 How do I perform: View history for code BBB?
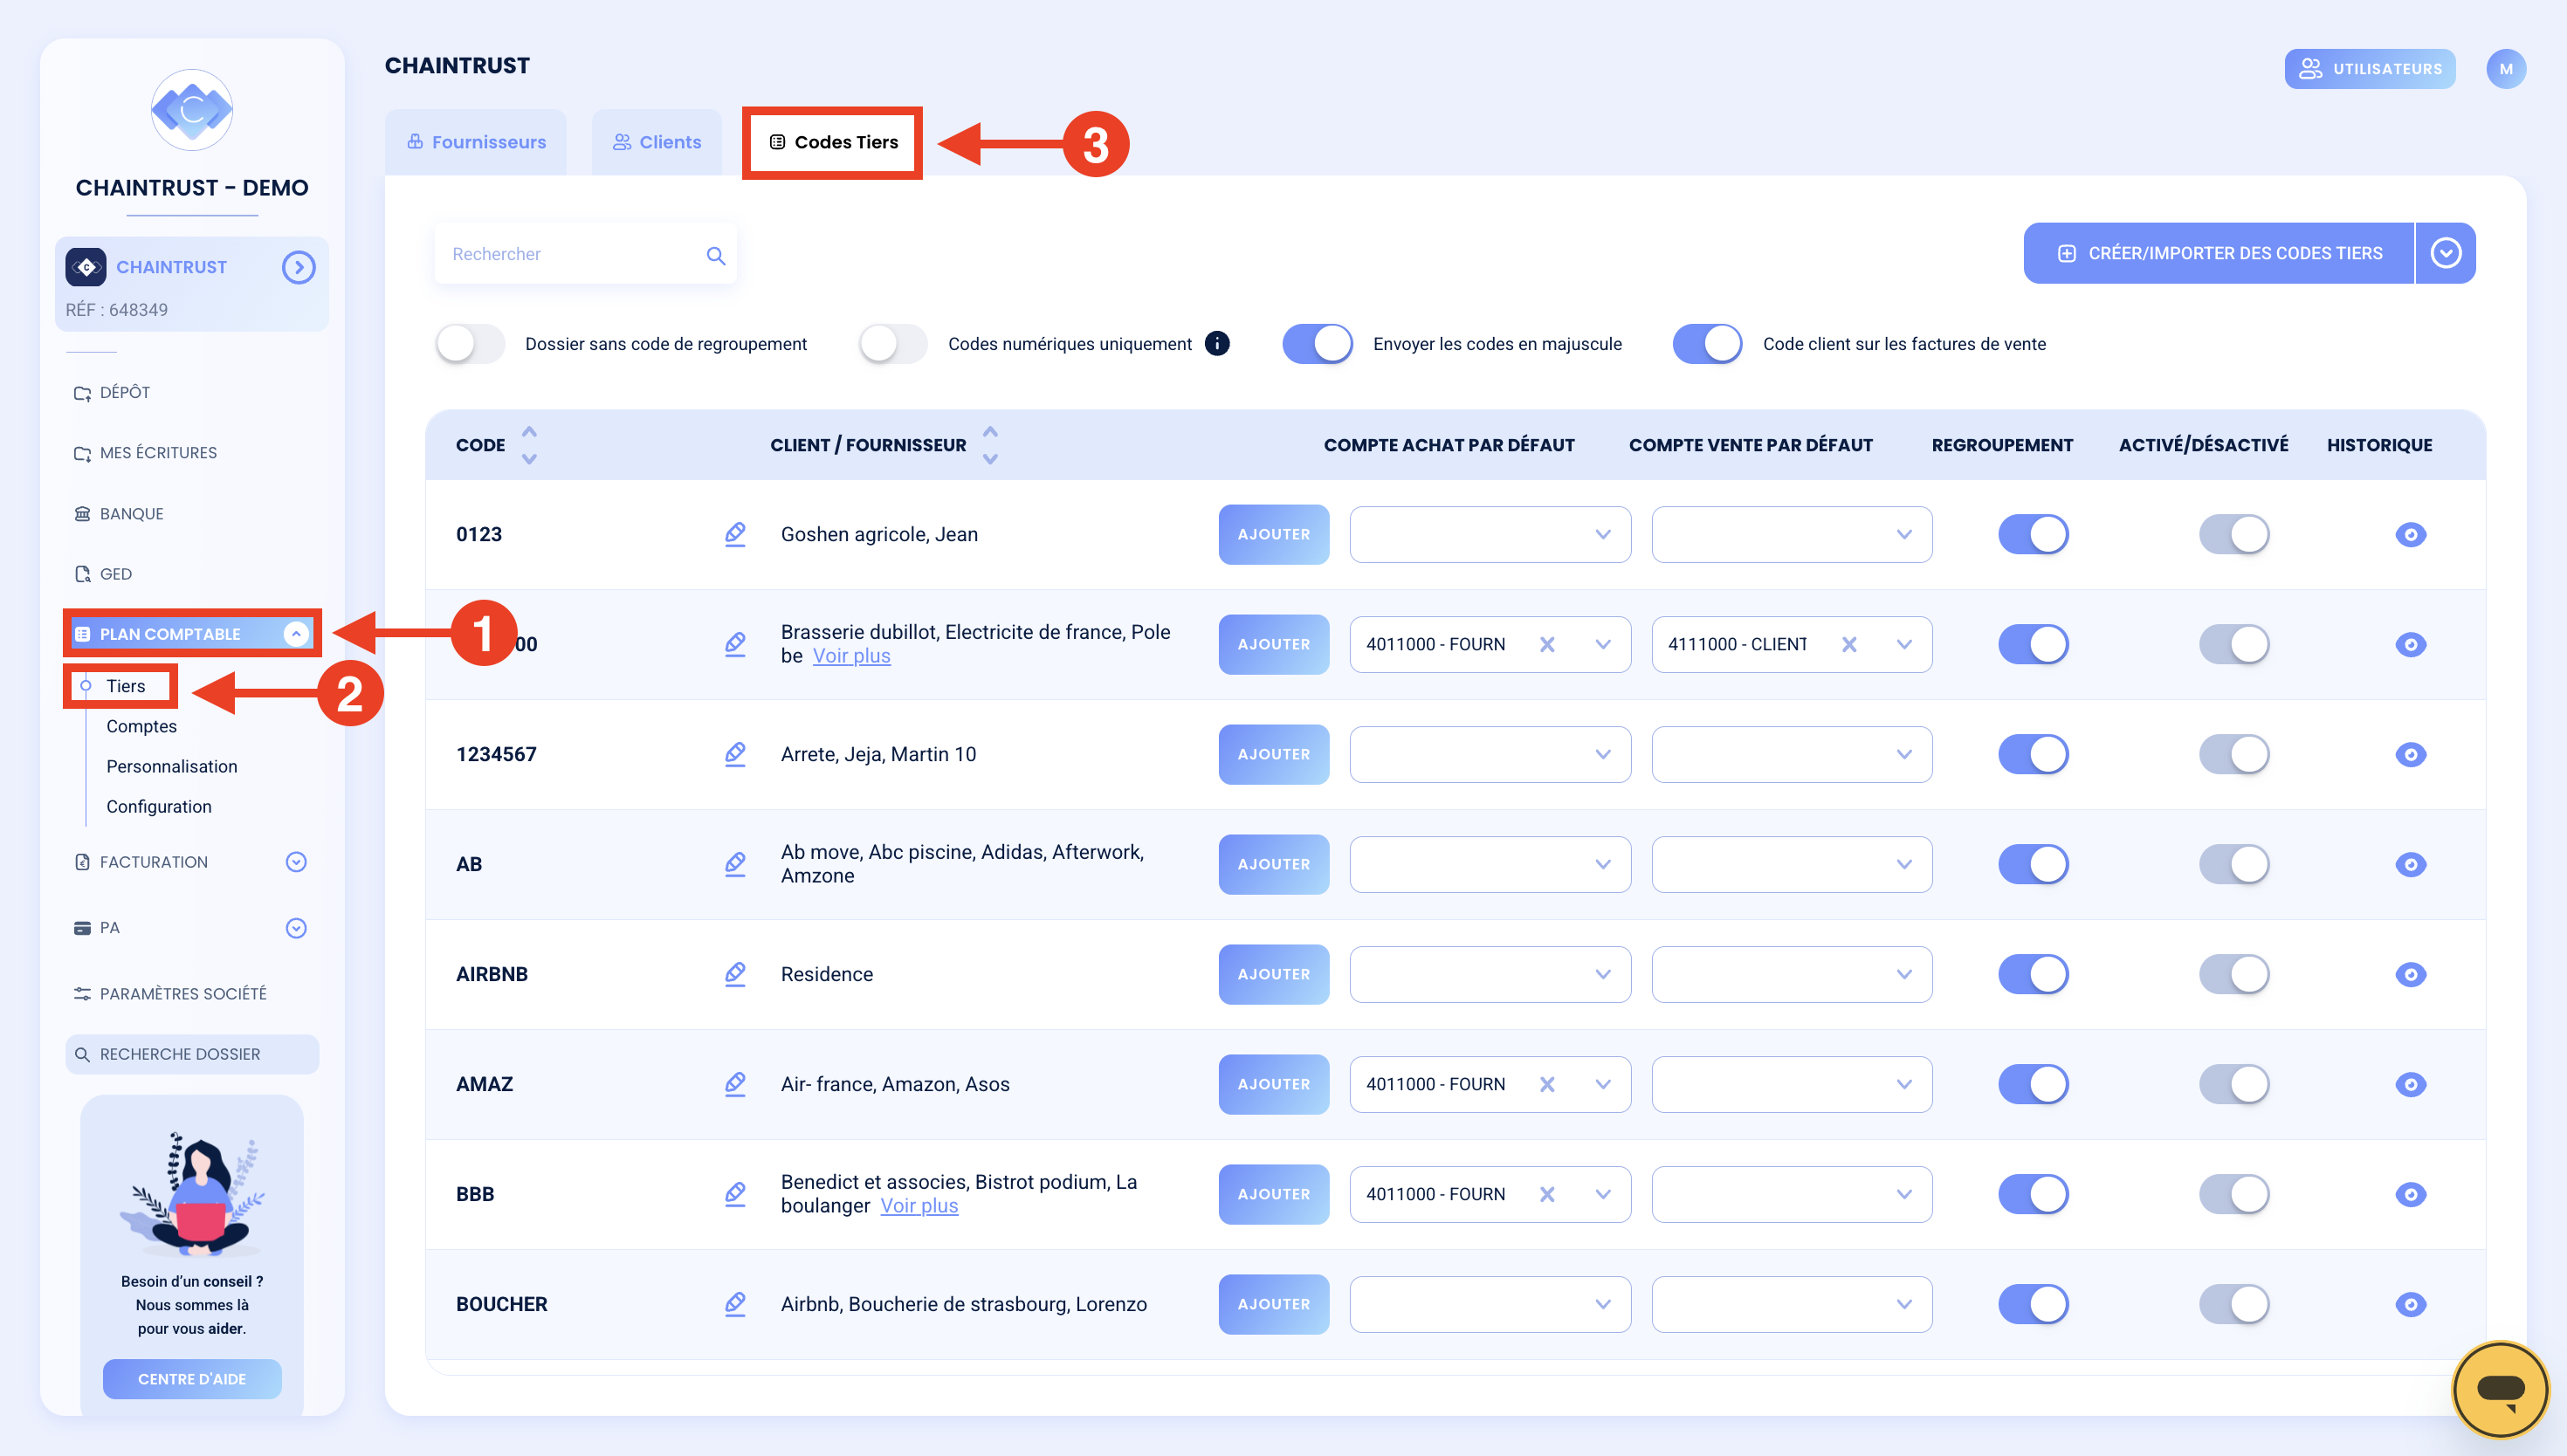(x=2410, y=1194)
